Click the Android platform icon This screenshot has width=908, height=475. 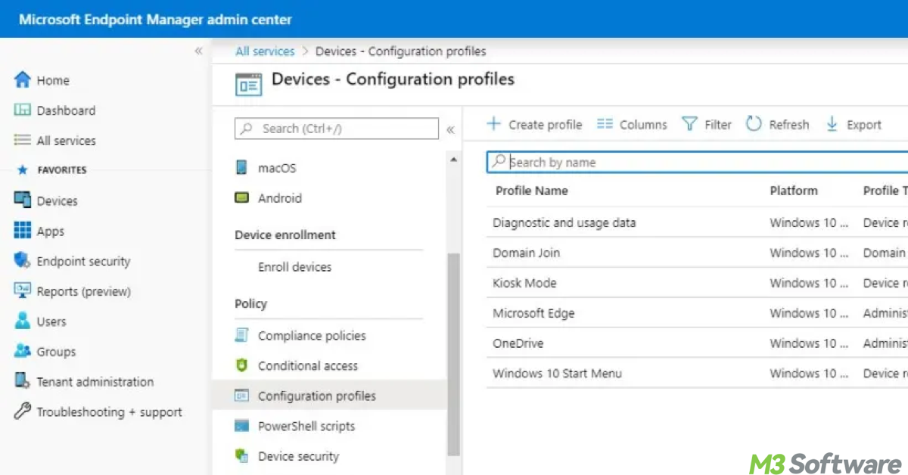coord(241,198)
